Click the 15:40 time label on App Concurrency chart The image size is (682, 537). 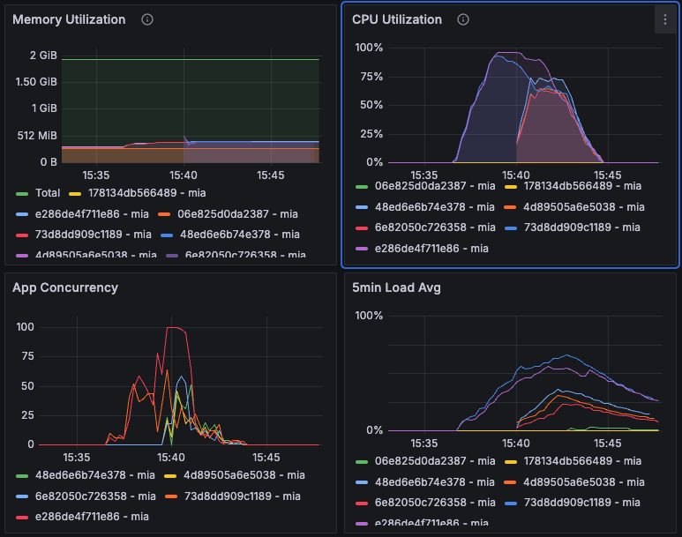(x=170, y=459)
